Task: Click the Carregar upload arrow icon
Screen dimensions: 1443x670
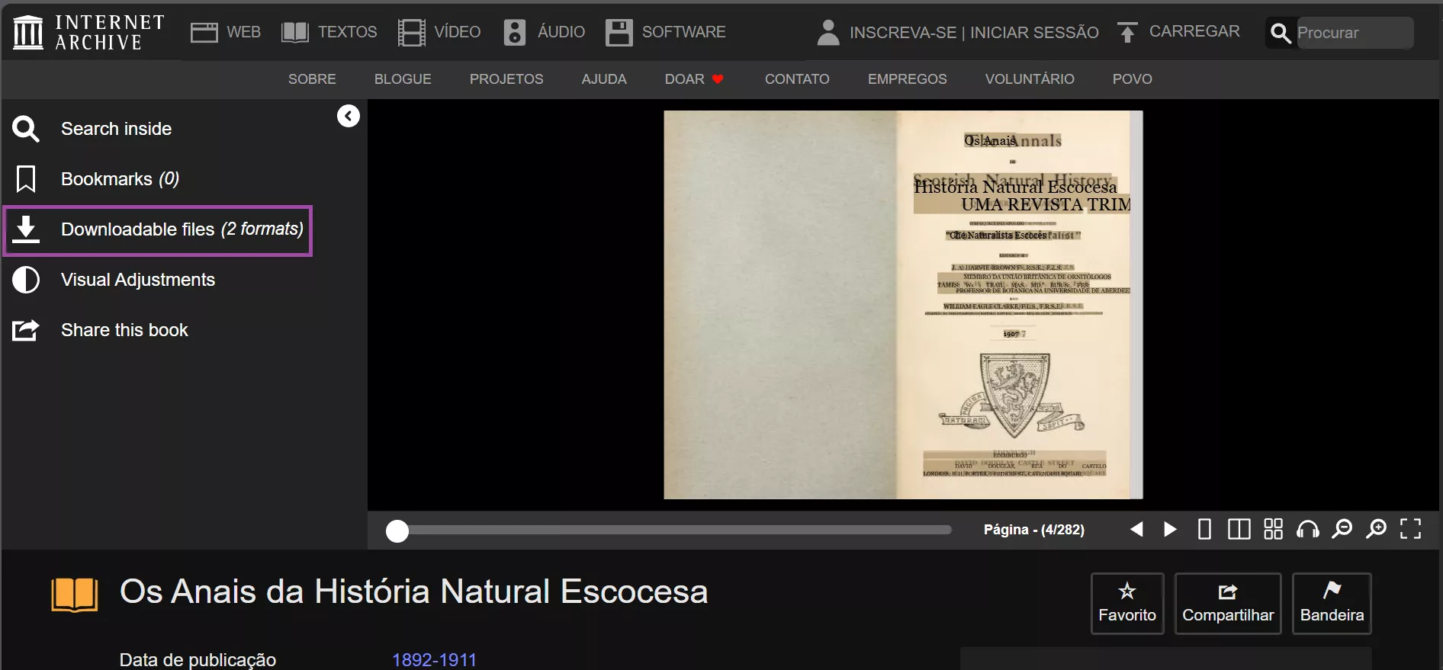Action: coord(1127,32)
